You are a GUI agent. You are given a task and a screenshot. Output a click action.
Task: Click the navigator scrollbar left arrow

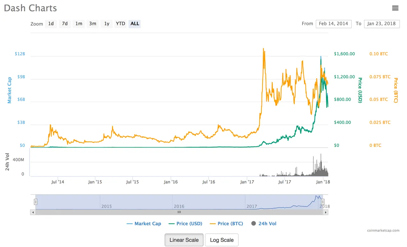(33, 212)
